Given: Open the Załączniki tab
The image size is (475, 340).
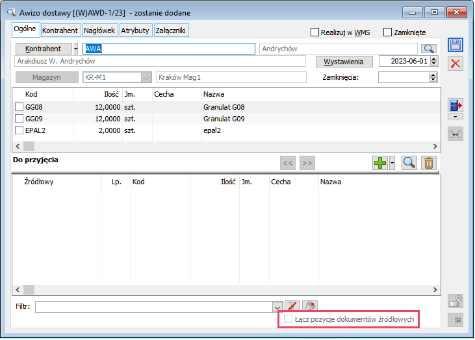Looking at the screenshot, I should click(x=171, y=30).
